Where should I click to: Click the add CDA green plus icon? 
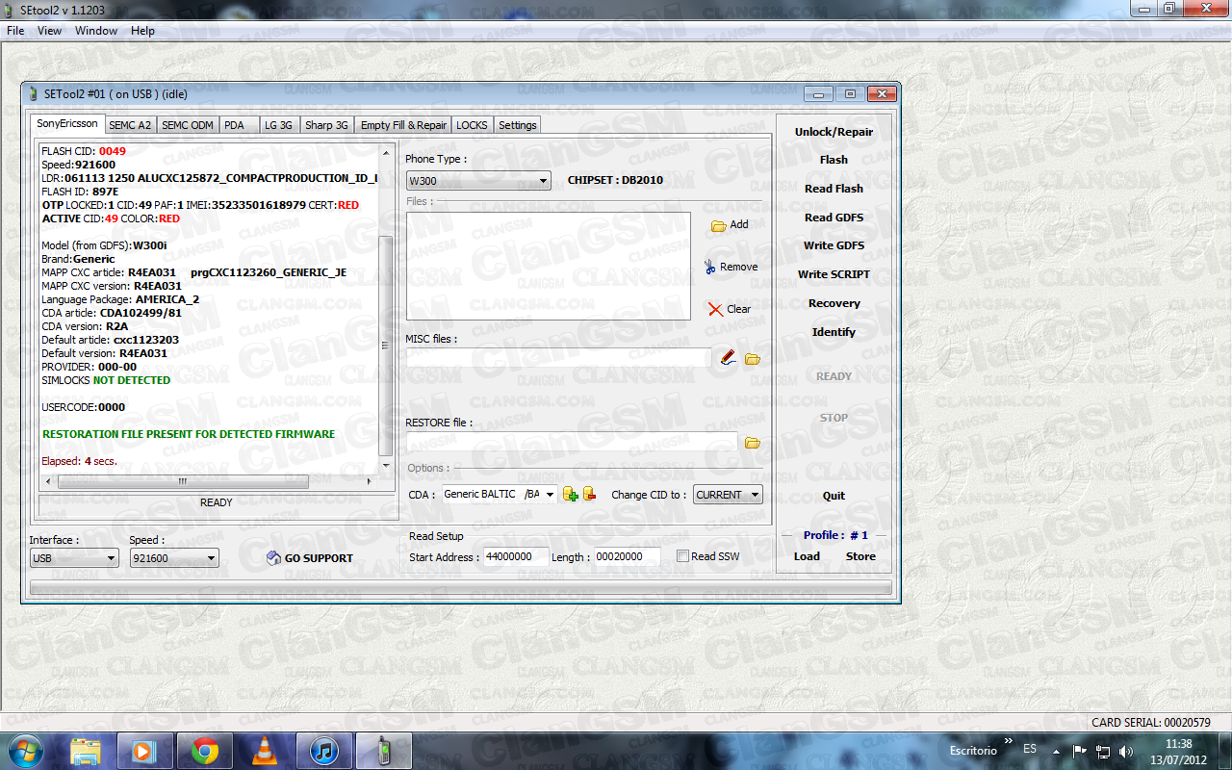point(570,495)
